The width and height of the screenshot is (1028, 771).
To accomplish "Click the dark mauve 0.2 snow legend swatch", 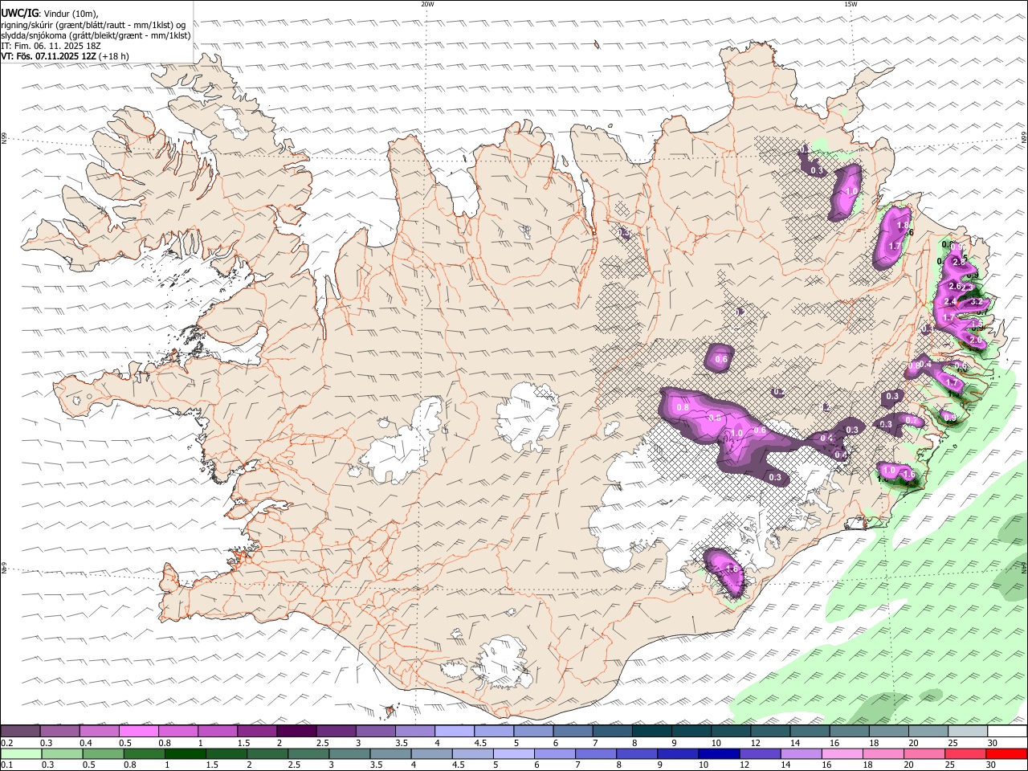I will (20, 731).
